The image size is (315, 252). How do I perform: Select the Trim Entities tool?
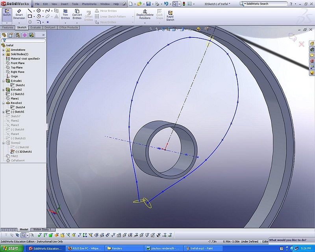[65, 15]
